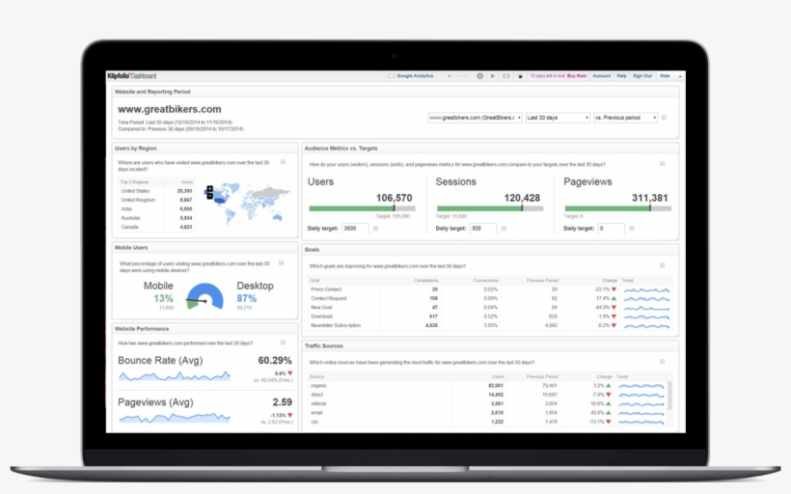Screen dimensions: 791x494
Task: Click the Traffic Sources table scrollbar
Action: click(x=670, y=396)
